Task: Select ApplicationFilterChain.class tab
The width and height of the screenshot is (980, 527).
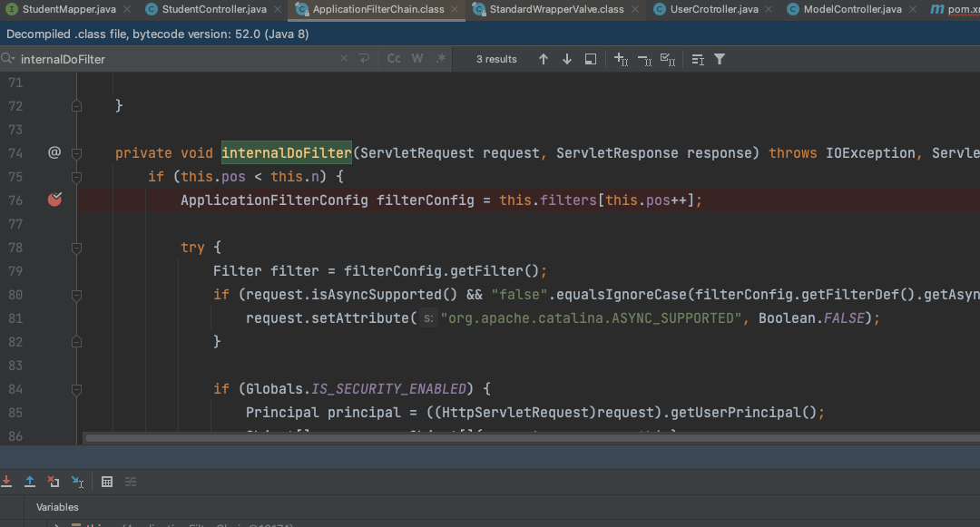Action: coord(378,9)
